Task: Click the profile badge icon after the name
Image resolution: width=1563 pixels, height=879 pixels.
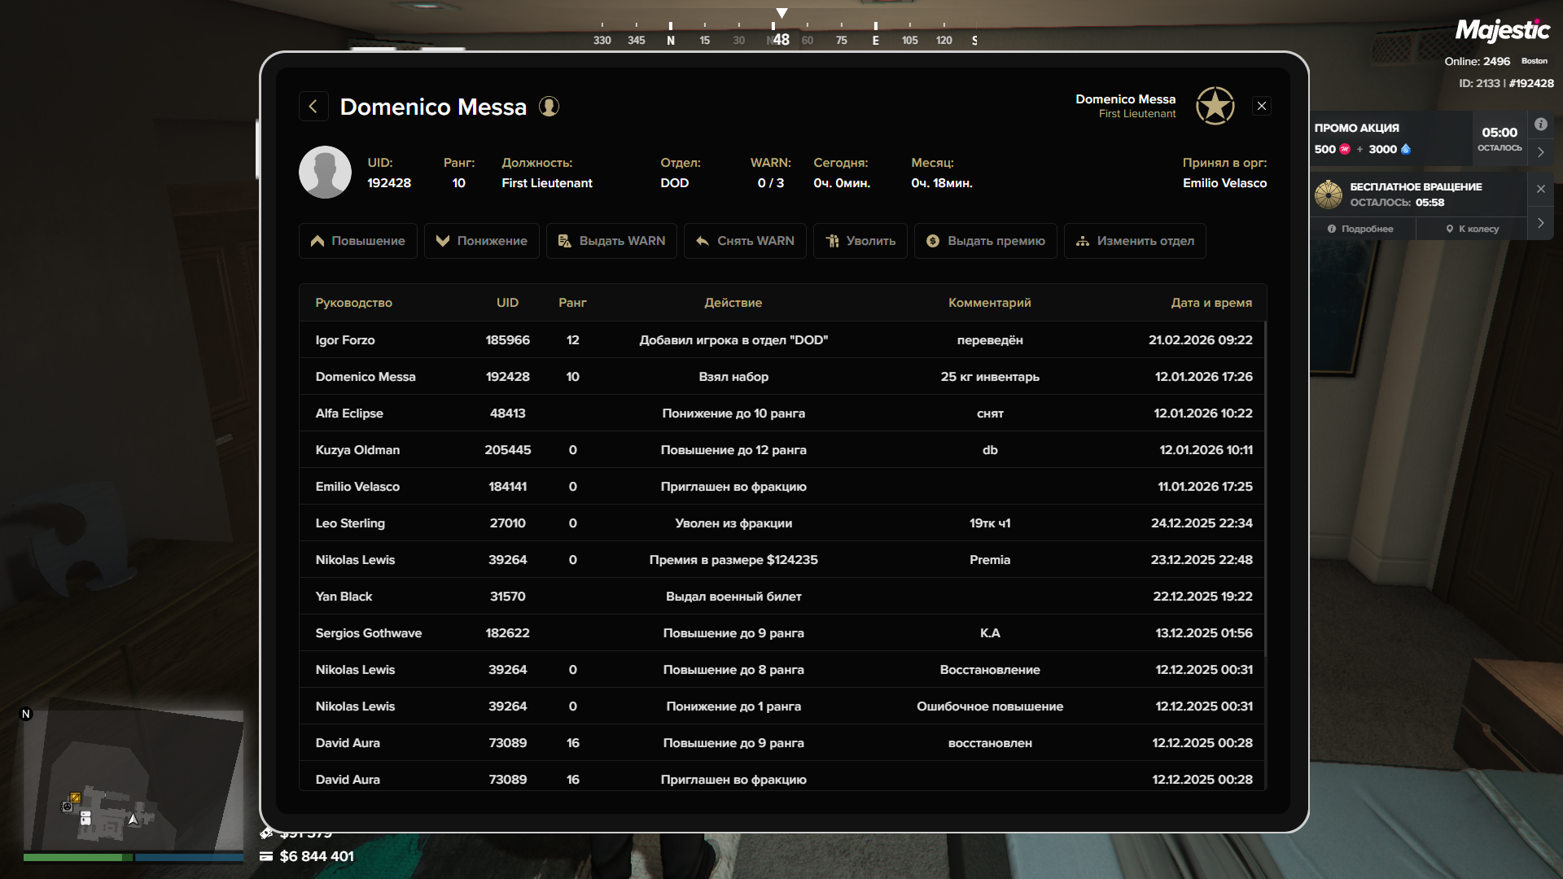Action: tap(549, 107)
